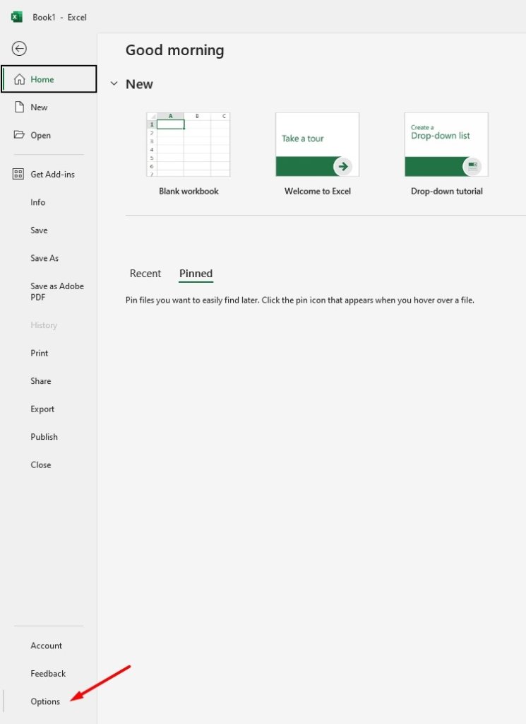Click the Drop-down list template badge icon

tap(472, 166)
